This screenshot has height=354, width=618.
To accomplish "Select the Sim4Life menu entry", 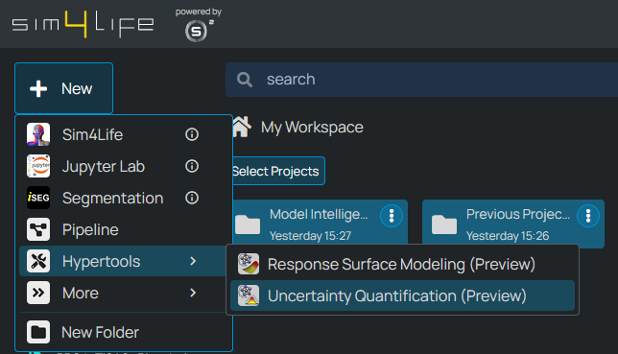I will click(x=122, y=134).
